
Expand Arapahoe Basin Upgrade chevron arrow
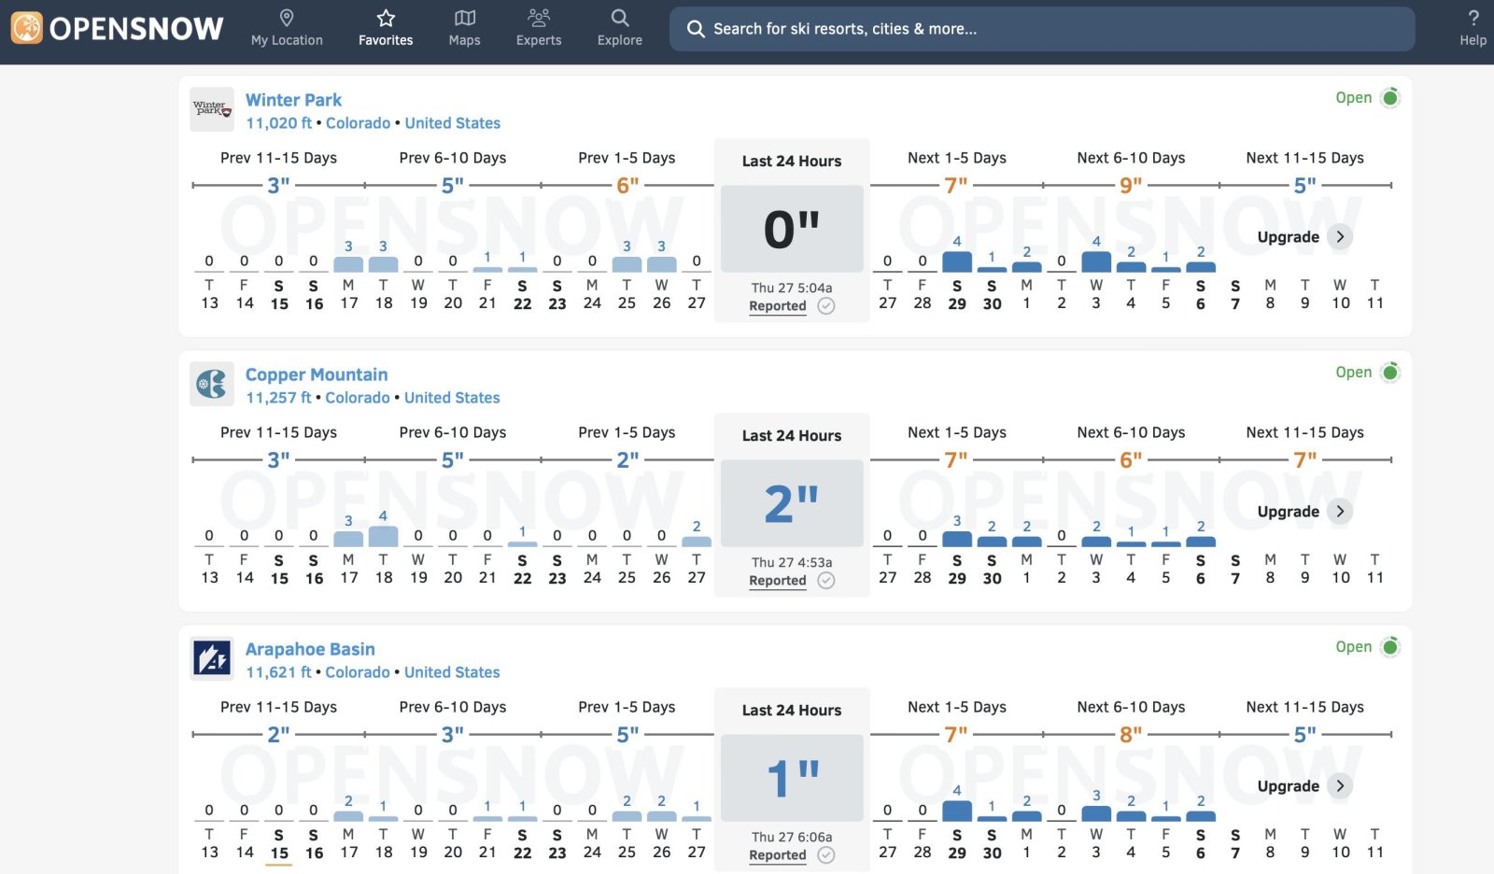tap(1340, 786)
